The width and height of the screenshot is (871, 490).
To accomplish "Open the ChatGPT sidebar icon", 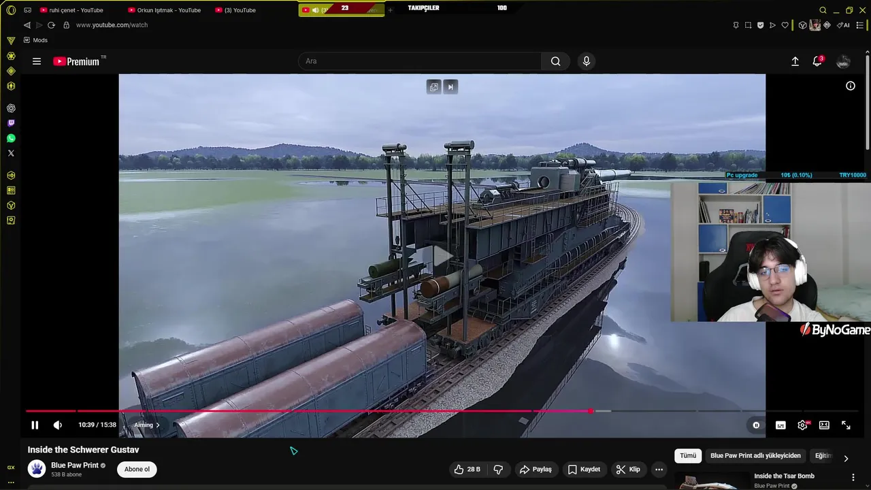I will point(11,108).
